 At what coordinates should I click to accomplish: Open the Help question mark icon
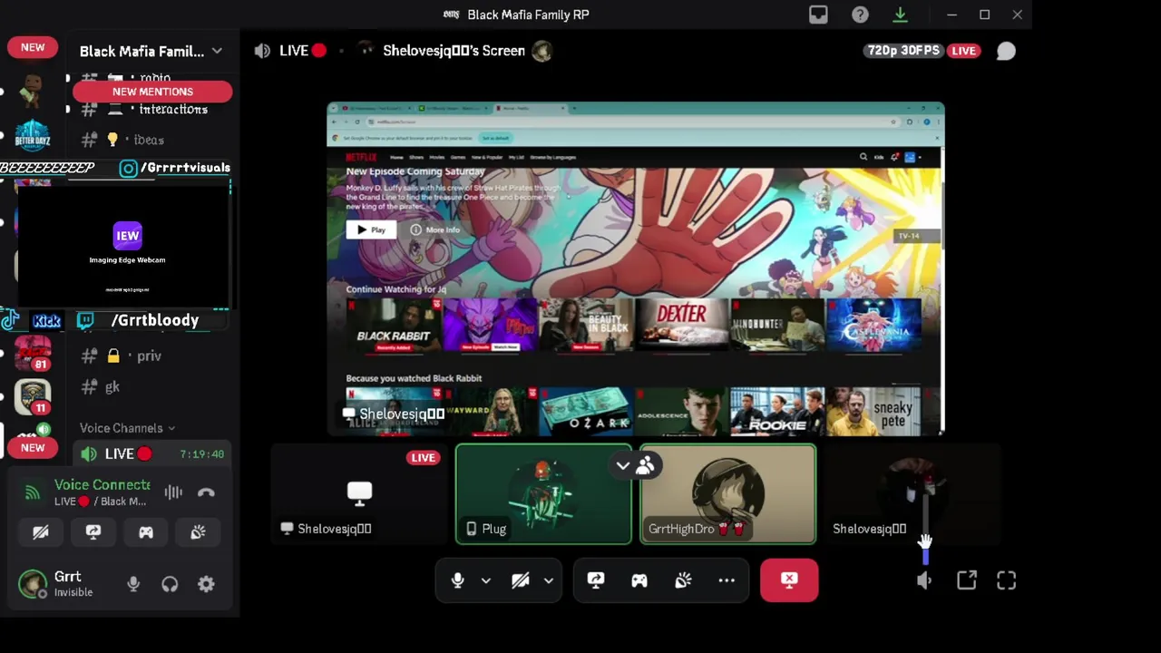click(860, 15)
